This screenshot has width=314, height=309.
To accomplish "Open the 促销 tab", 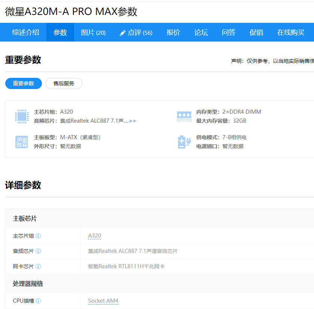I will pos(256,32).
